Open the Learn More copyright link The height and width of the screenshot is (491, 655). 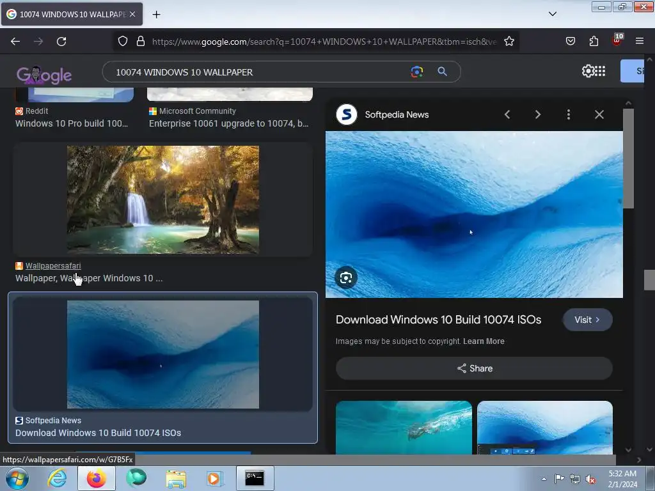484,341
